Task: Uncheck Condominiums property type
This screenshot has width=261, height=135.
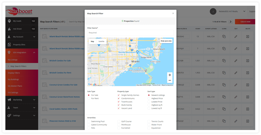Action: click(x=119, y=98)
